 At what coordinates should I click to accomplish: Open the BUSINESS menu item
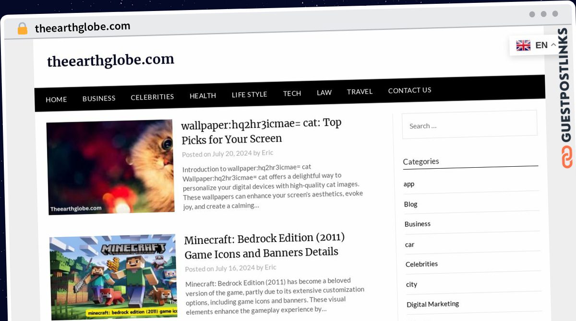pyautogui.click(x=99, y=98)
